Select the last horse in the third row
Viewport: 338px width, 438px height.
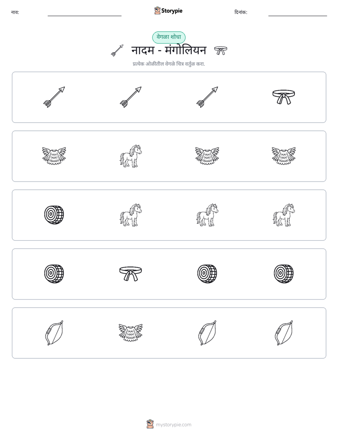coord(284,215)
